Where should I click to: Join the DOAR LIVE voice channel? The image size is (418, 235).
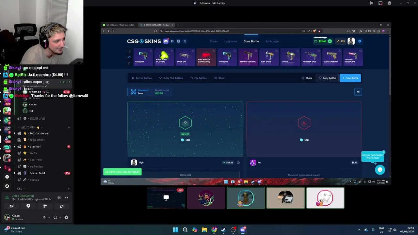[42, 118]
